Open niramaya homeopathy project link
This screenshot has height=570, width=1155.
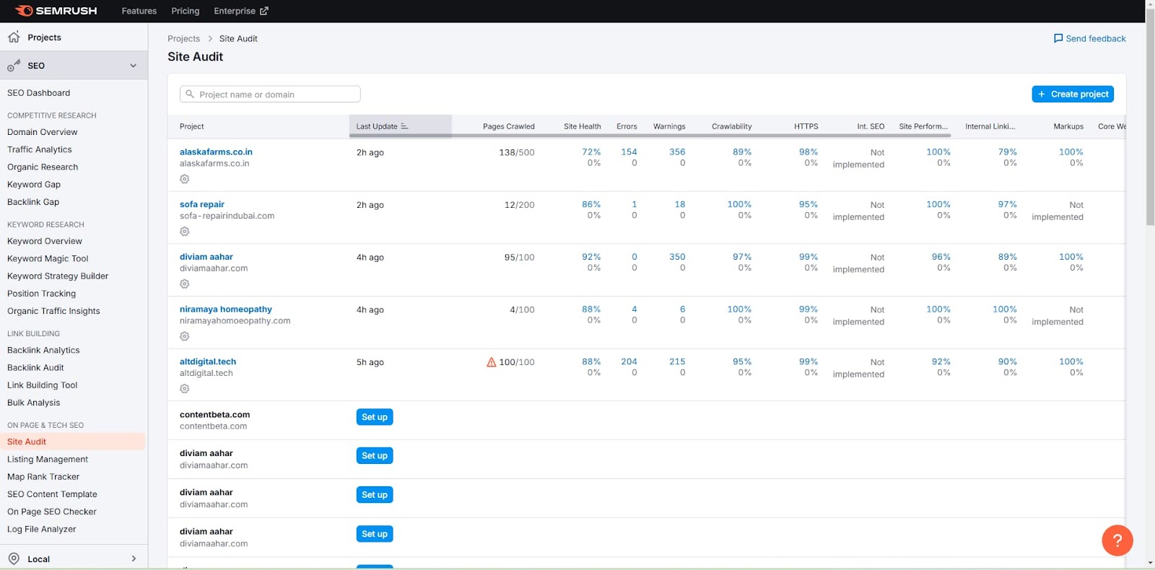pyautogui.click(x=226, y=310)
